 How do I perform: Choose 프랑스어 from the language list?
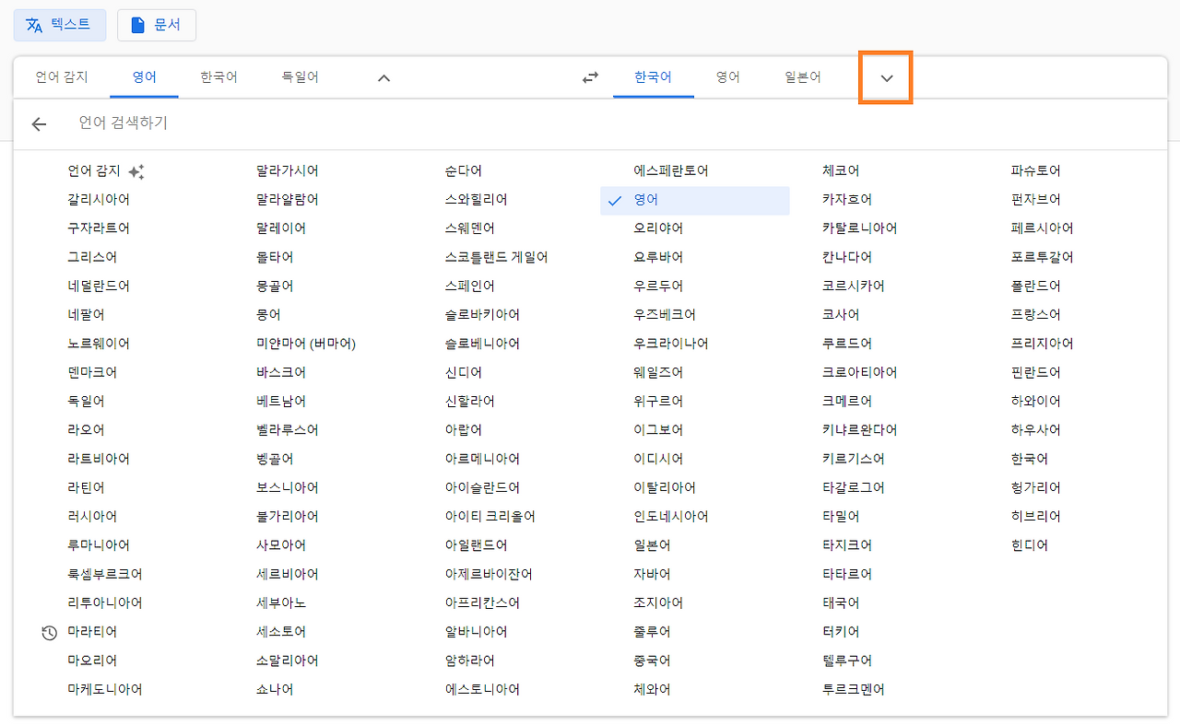click(x=1036, y=315)
